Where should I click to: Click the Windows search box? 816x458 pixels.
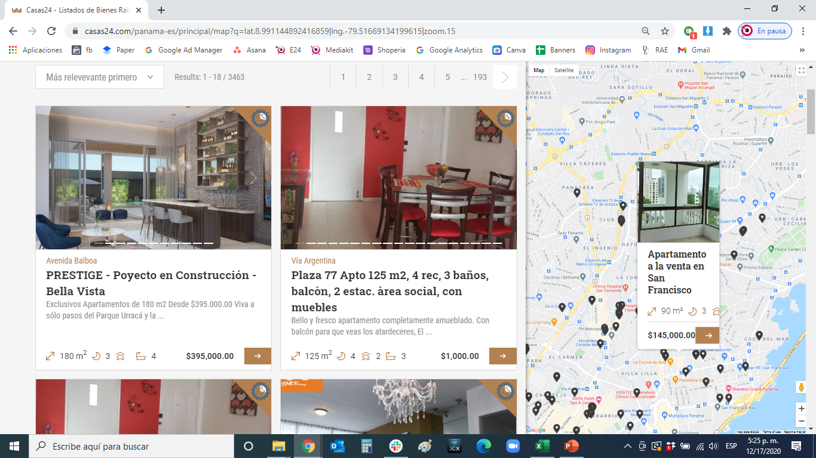click(131, 446)
